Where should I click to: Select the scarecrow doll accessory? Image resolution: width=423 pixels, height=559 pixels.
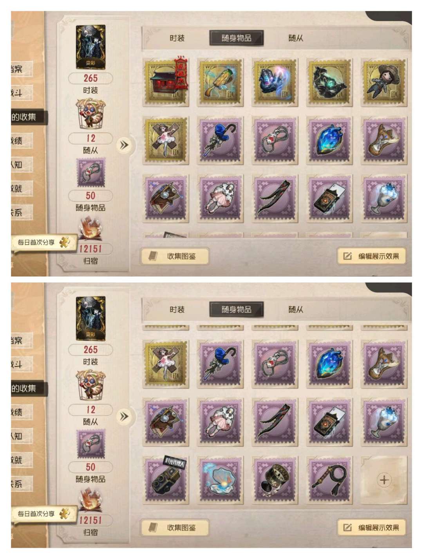click(x=384, y=82)
